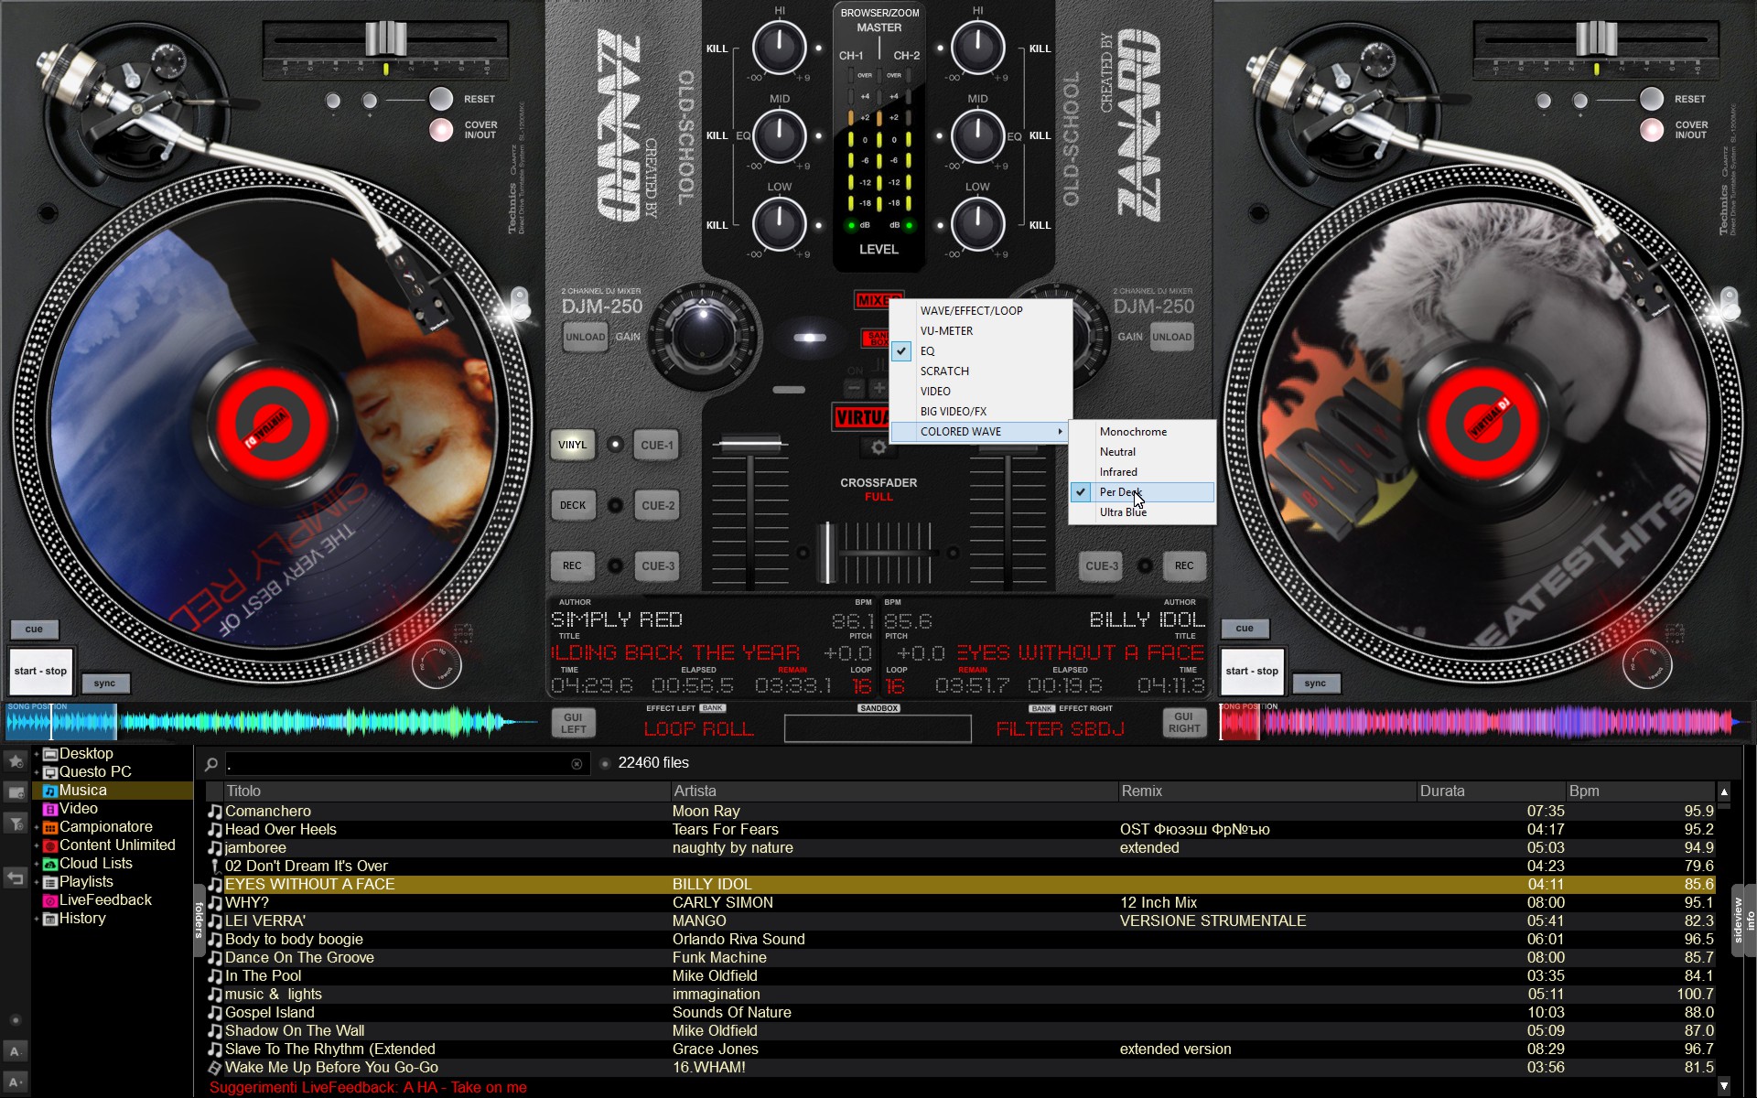Select Infrared wave color option
Screen dimensions: 1757x1098
click(1118, 470)
